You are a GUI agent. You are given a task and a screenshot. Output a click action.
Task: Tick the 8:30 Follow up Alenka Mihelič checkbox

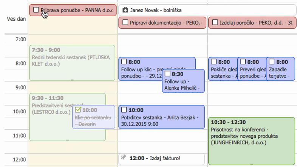point(167,74)
